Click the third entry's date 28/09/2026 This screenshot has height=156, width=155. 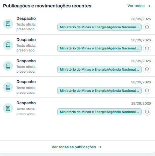(141, 61)
